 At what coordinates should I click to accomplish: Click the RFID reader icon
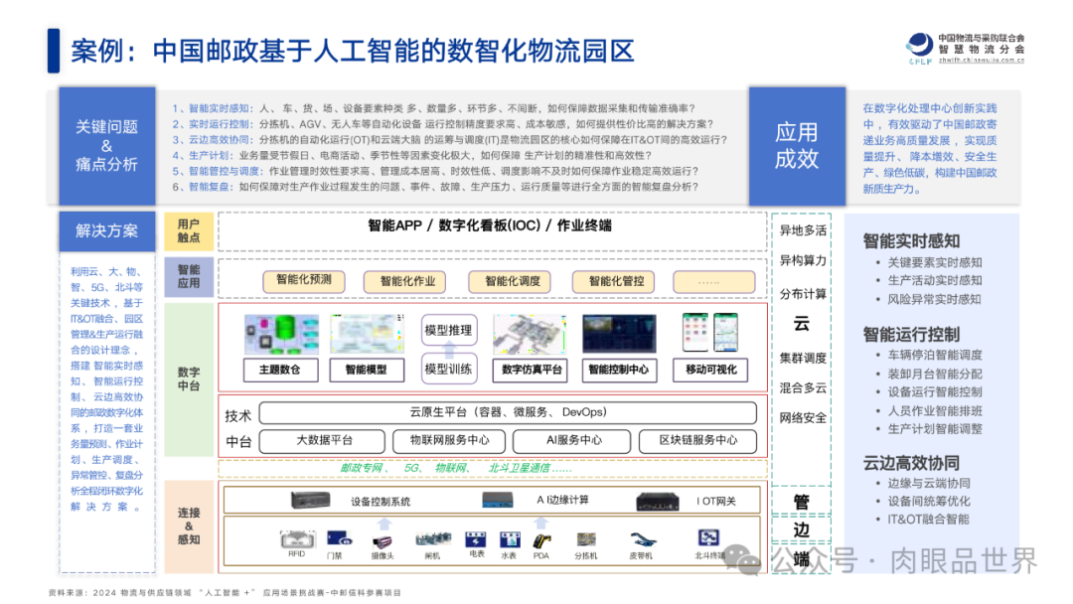[298, 539]
